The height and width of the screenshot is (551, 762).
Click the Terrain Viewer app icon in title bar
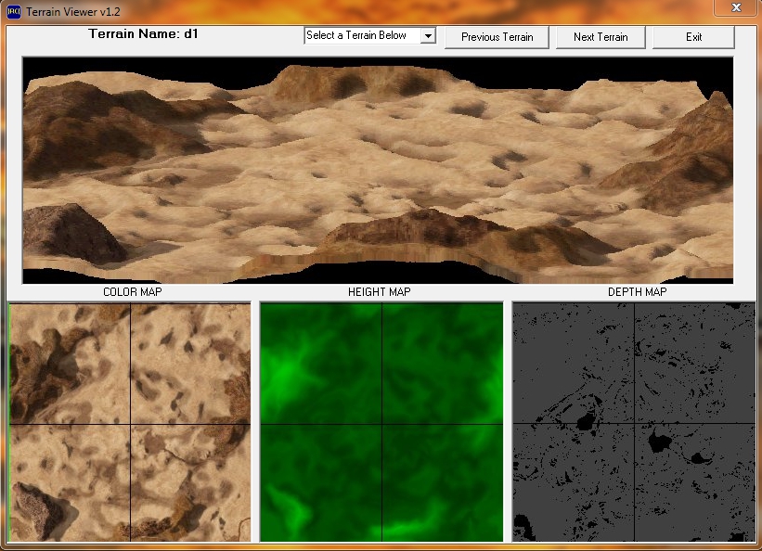(14, 11)
